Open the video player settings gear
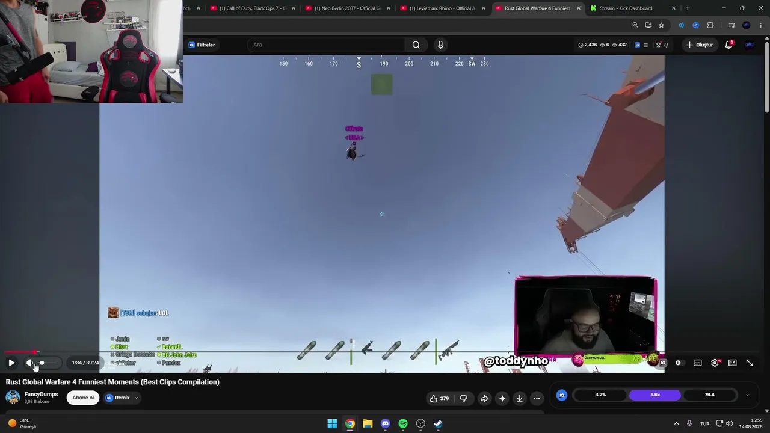Viewport: 770px width, 433px height. 715,363
